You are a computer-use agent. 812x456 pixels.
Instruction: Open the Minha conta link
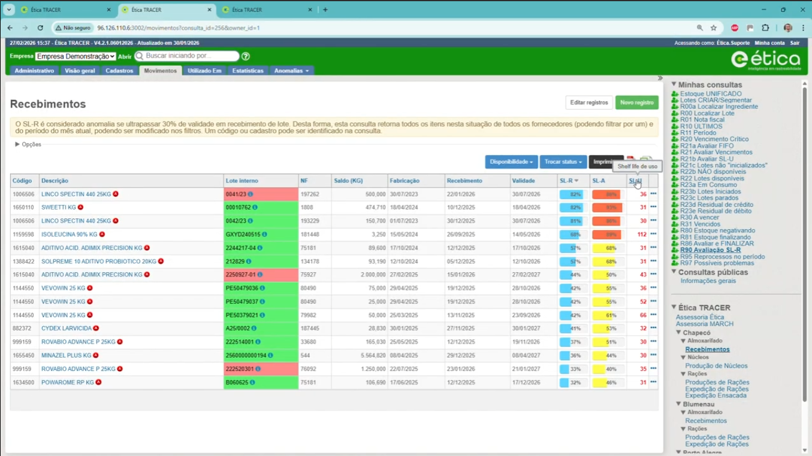pyautogui.click(x=769, y=43)
